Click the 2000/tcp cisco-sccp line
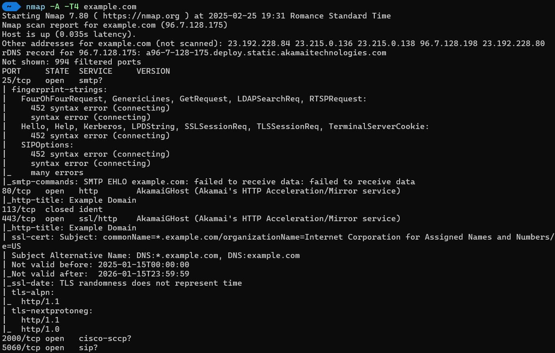Screen dimensions: 555x353 (66, 338)
